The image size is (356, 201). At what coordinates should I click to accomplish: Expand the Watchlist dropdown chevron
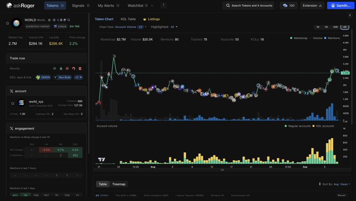(152, 6)
